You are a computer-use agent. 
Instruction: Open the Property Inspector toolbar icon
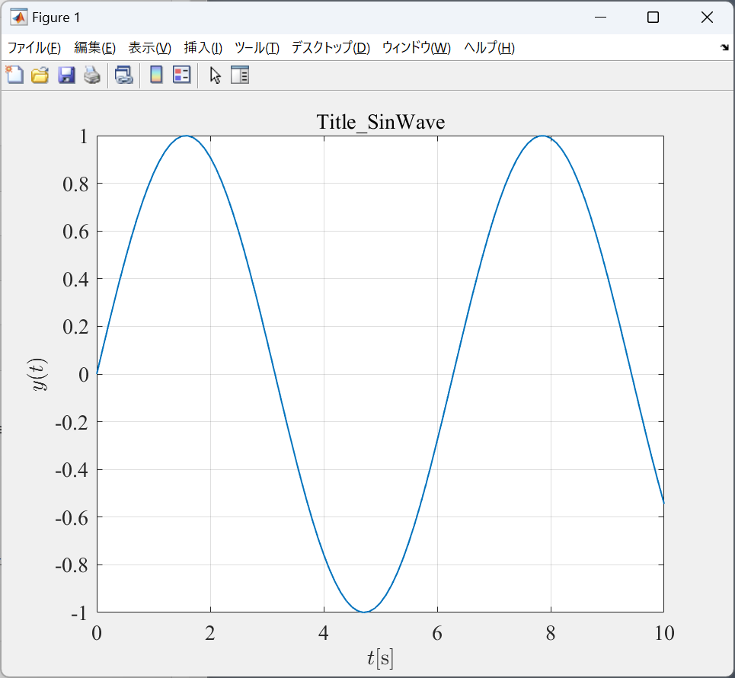[x=240, y=75]
